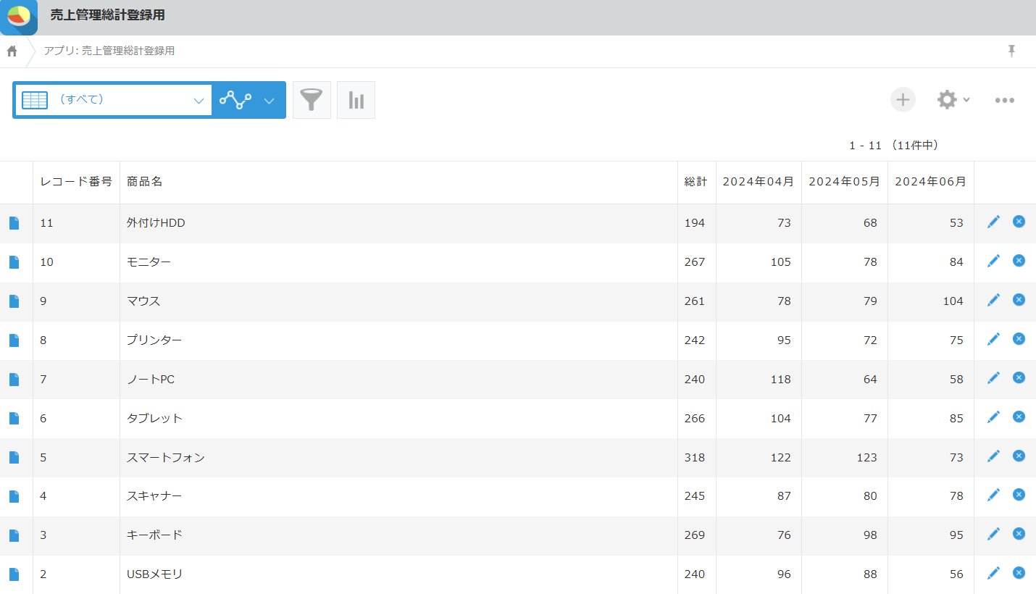Sort by the 総計 column header
This screenshot has height=594, width=1036.
(695, 182)
